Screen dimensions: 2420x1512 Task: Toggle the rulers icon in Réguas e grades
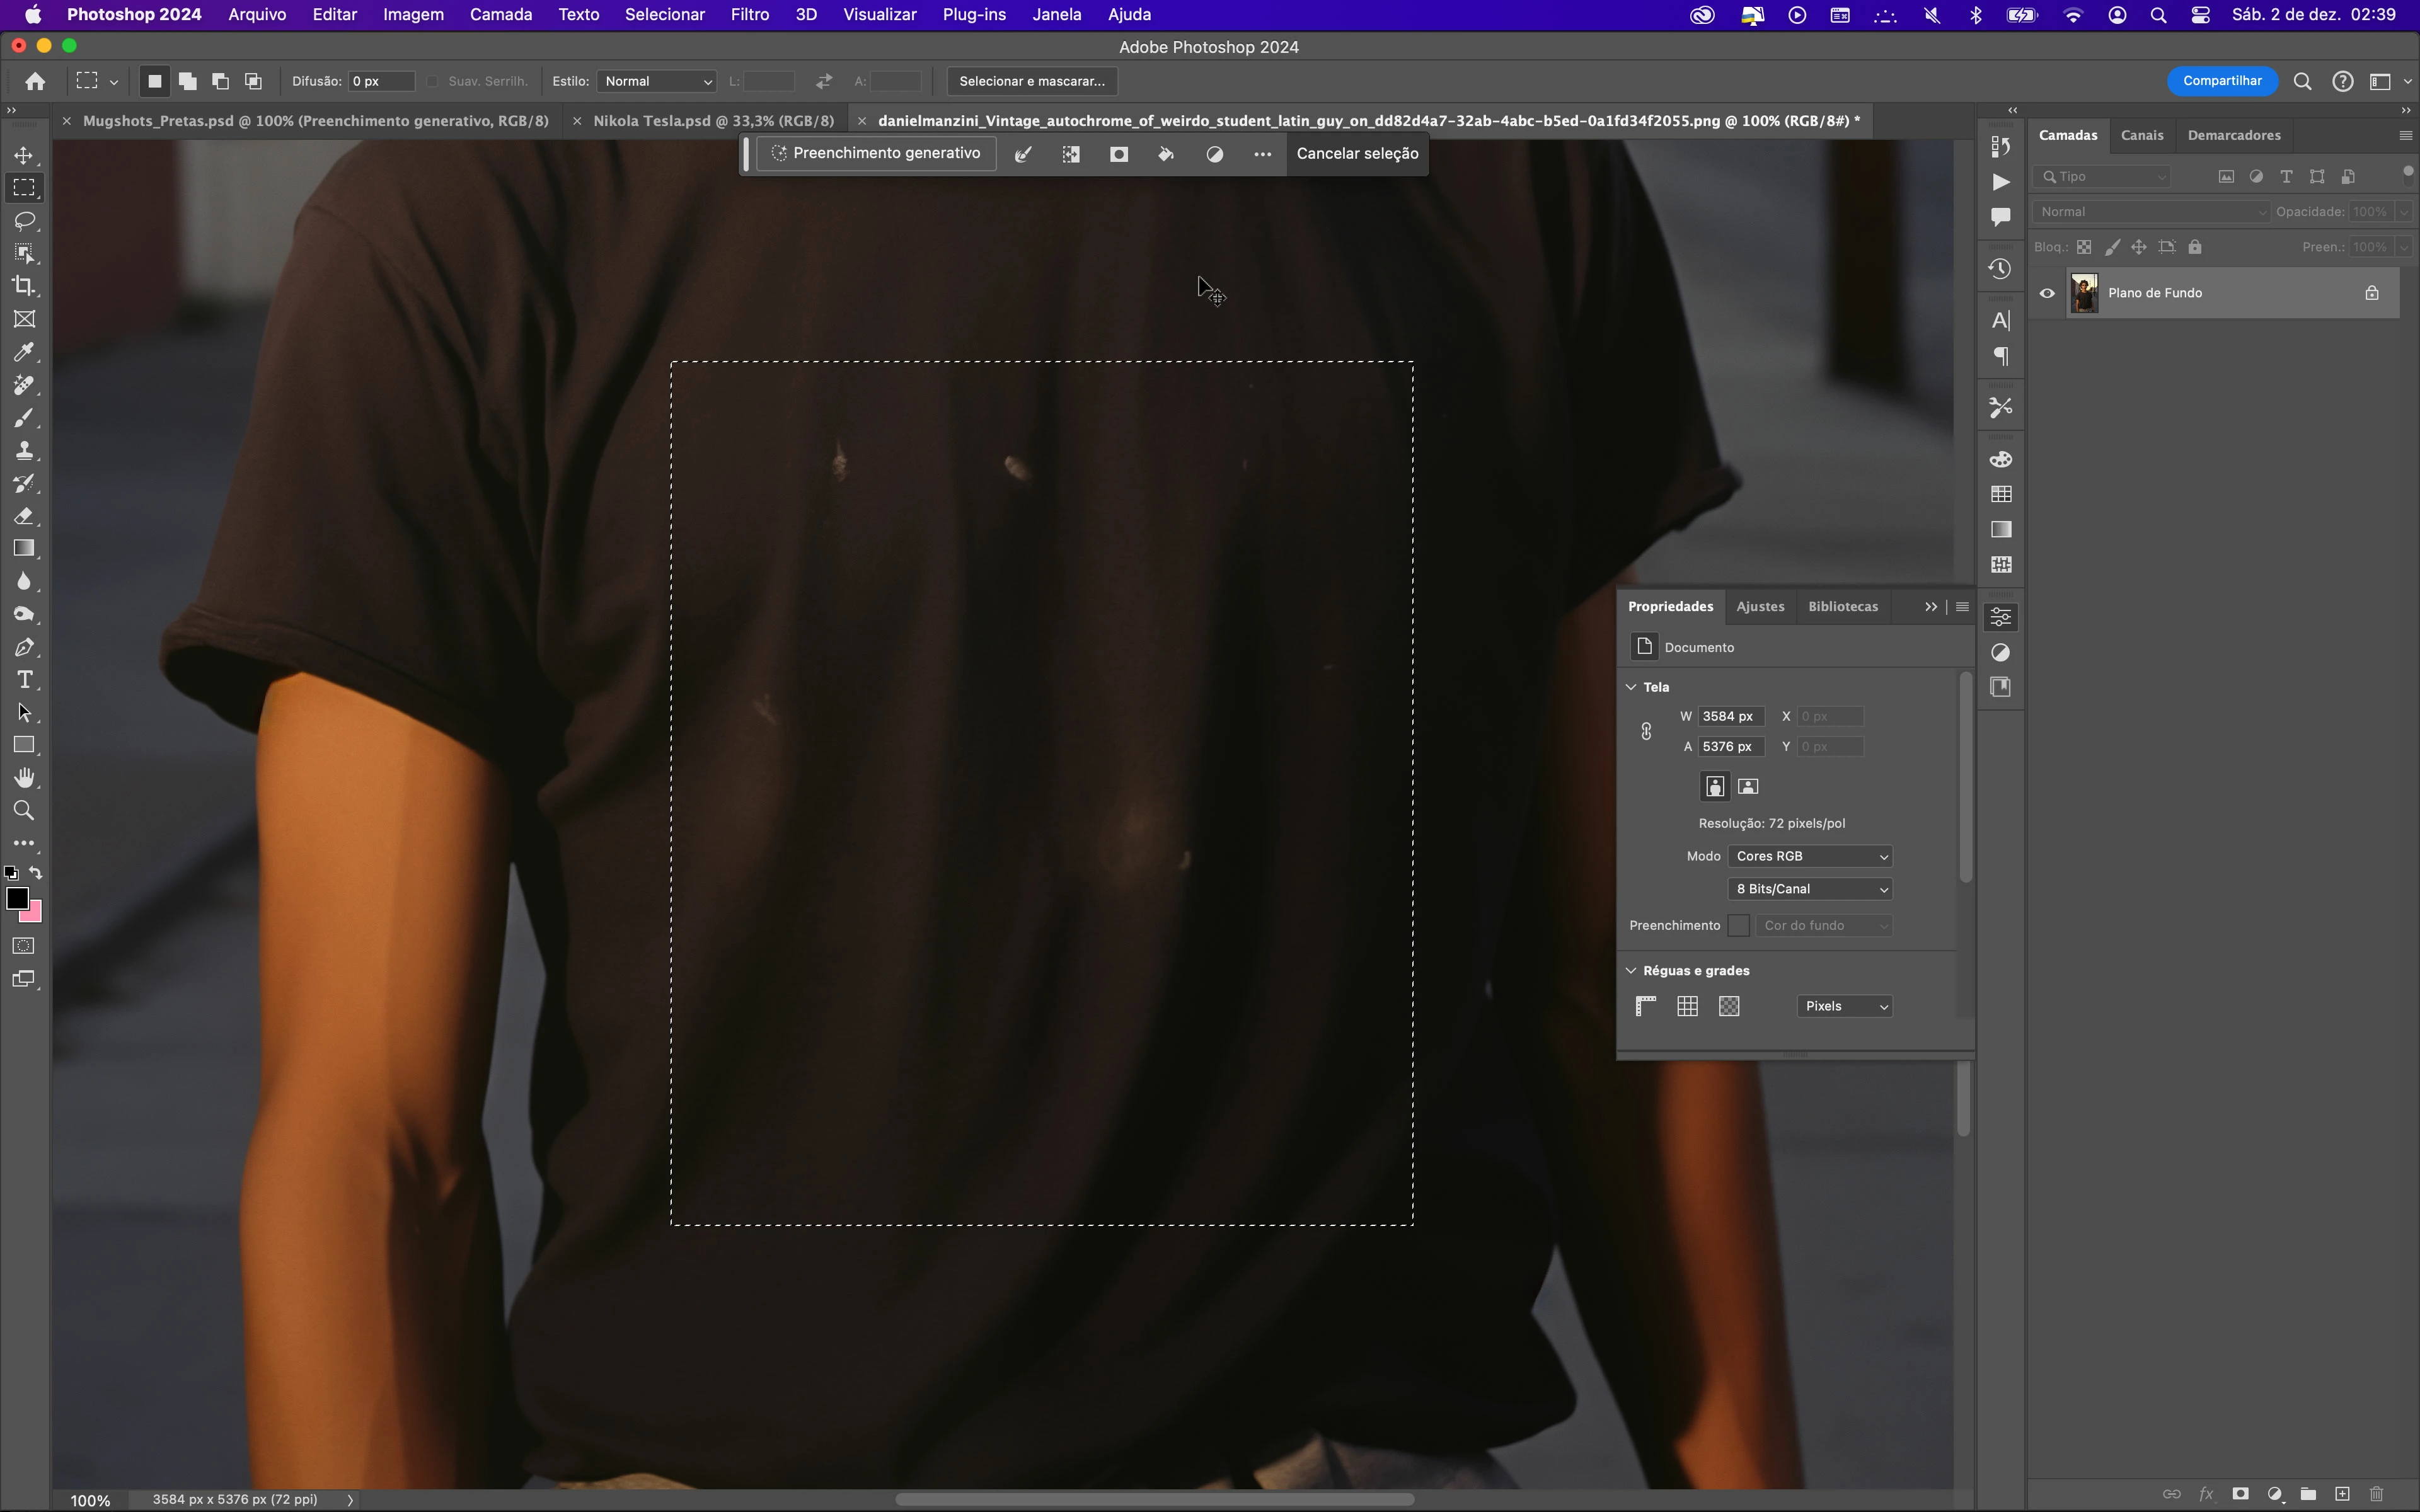click(x=1645, y=1006)
